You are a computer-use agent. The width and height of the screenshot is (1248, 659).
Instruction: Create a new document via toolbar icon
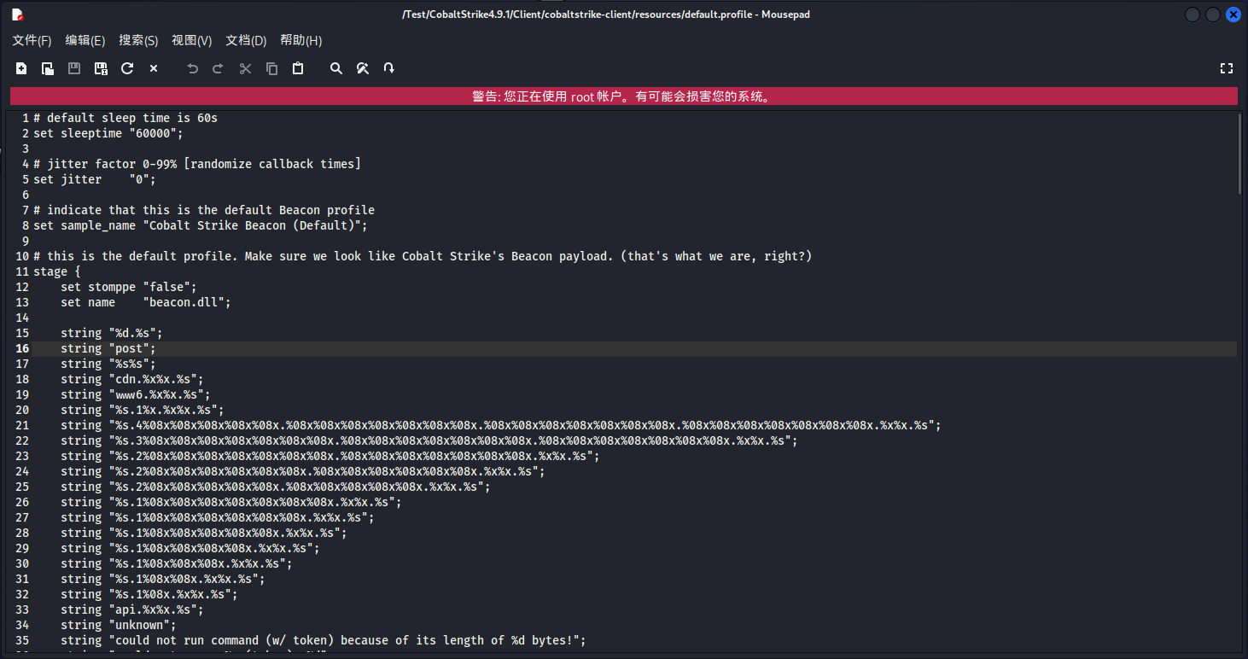[21, 68]
